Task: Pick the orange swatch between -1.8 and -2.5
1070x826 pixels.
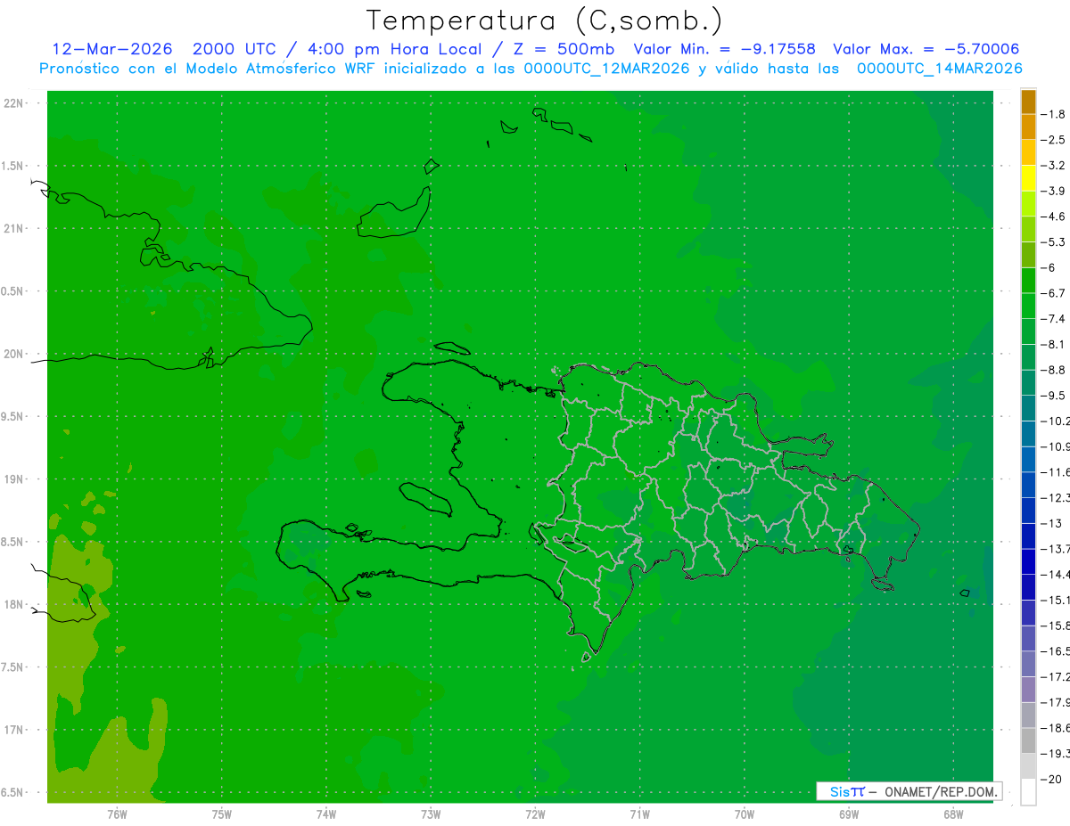Action: (x=1028, y=127)
